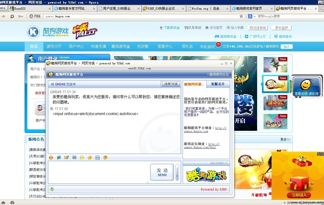Click the green refresh icon in chat status bar
Screen dimensions: 324x205
coord(52,189)
